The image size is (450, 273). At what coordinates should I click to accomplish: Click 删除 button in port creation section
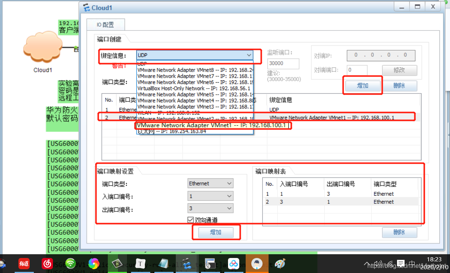pos(399,86)
